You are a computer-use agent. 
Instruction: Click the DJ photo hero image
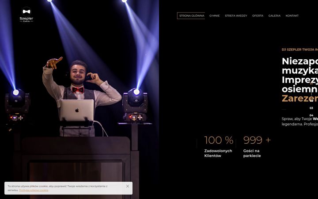click(79, 99)
